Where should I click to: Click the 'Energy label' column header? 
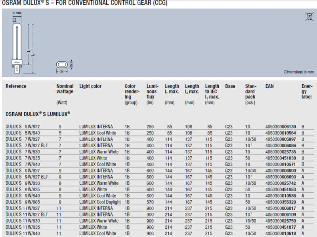[x=307, y=91]
